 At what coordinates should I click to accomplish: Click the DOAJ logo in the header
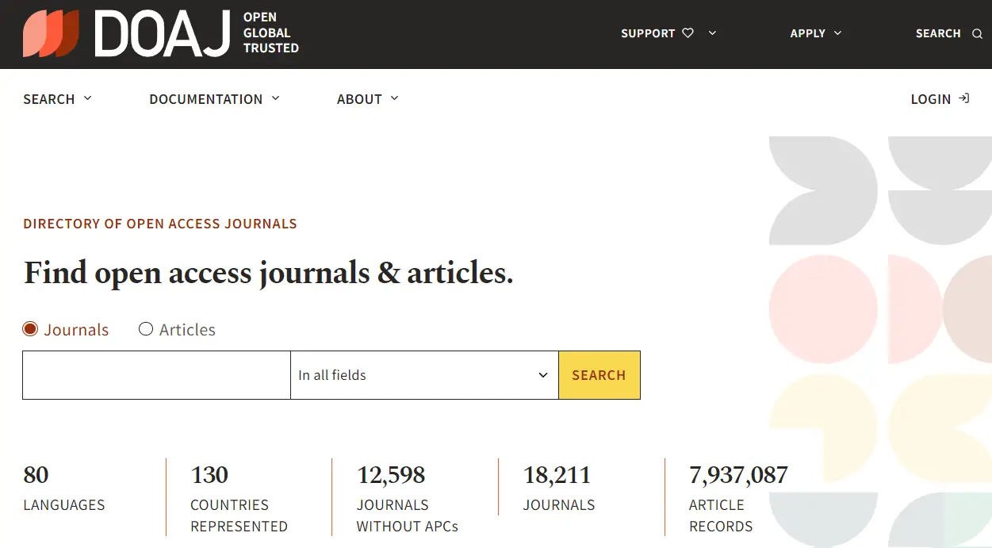[127, 33]
